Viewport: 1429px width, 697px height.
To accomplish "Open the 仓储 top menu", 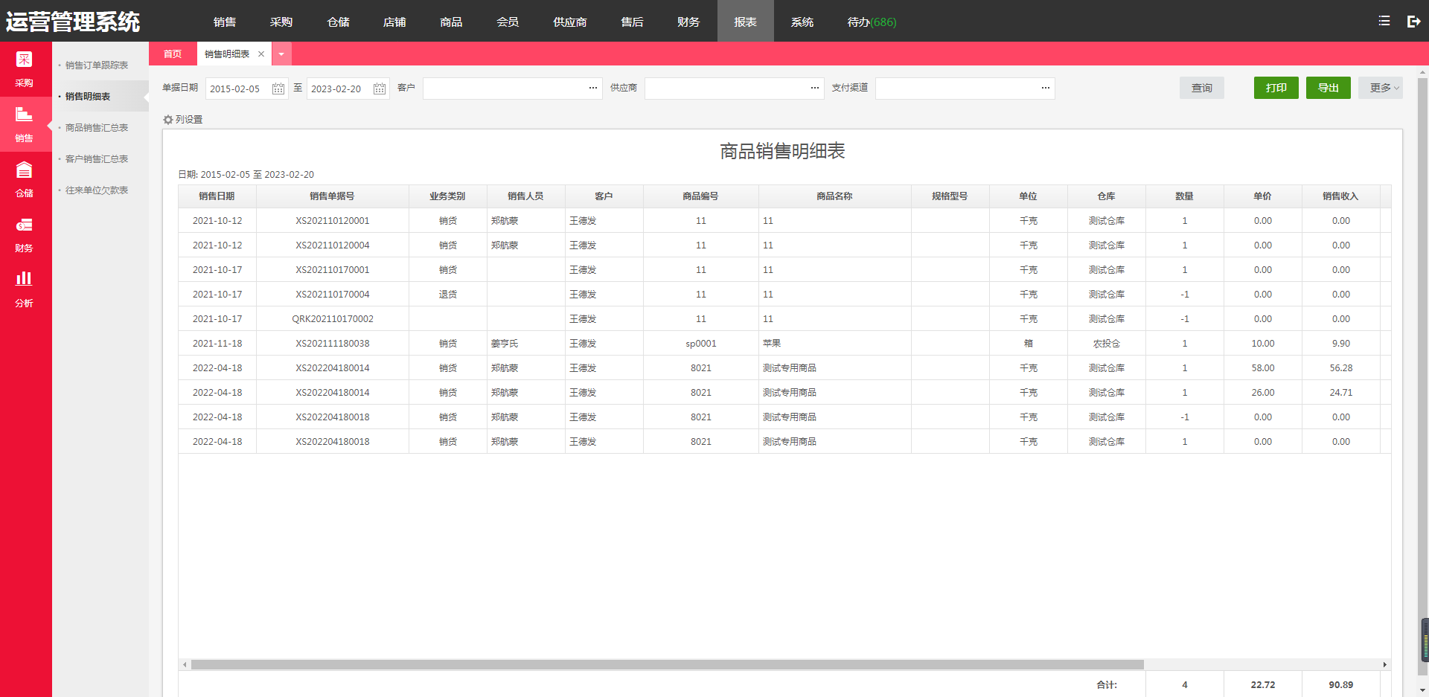I will point(339,22).
